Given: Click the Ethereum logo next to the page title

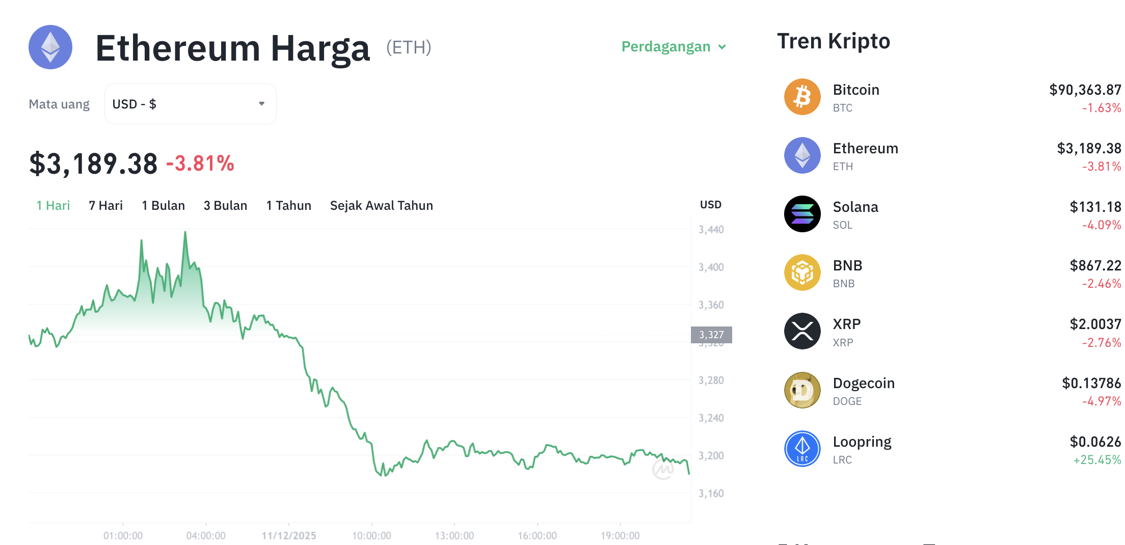Looking at the screenshot, I should tap(50, 47).
